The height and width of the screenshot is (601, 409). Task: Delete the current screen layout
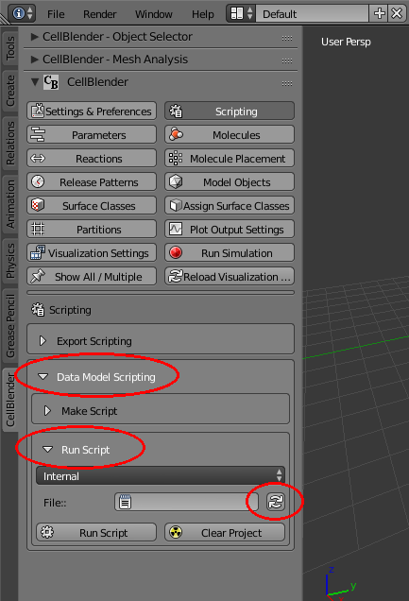pyautogui.click(x=397, y=14)
